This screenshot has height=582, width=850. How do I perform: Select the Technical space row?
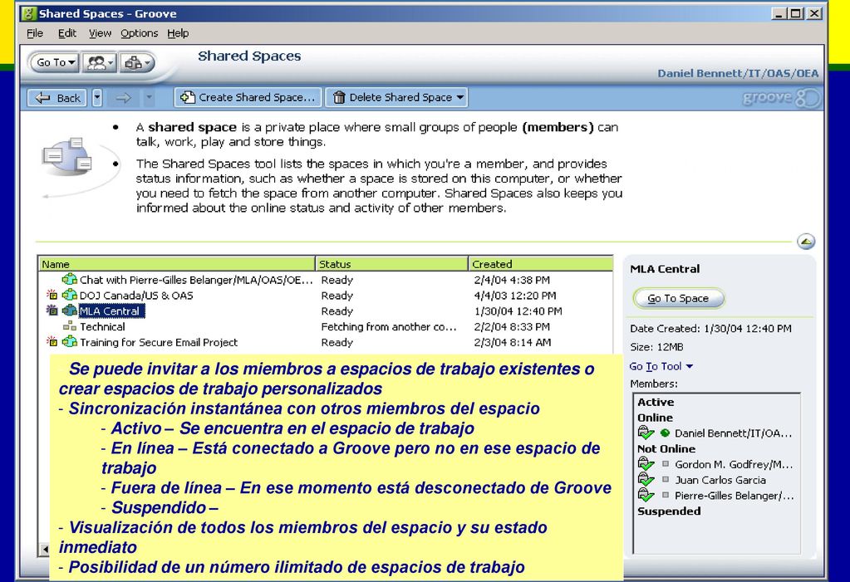pyautogui.click(x=325, y=327)
